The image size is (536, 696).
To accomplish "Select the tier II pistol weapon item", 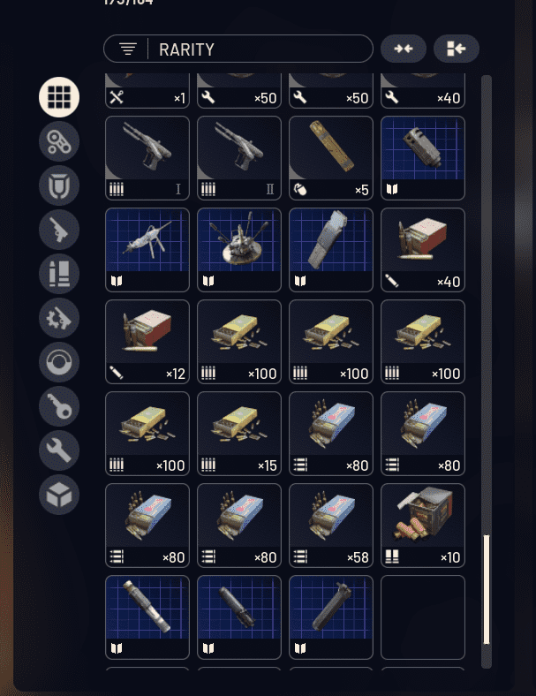I will (x=239, y=158).
